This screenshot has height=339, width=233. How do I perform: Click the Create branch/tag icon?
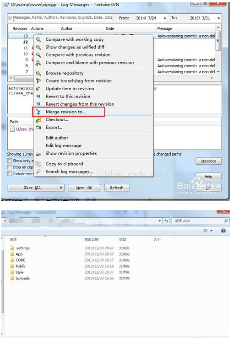coord(38,81)
